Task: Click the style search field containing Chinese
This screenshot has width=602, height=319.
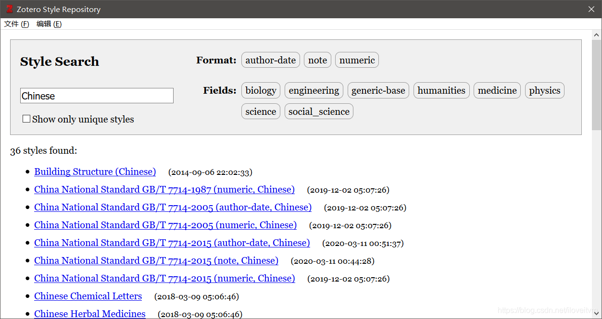Action: [x=97, y=96]
